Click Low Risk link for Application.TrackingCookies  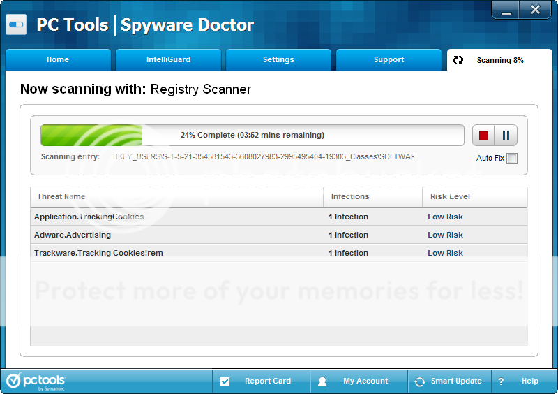coord(445,217)
